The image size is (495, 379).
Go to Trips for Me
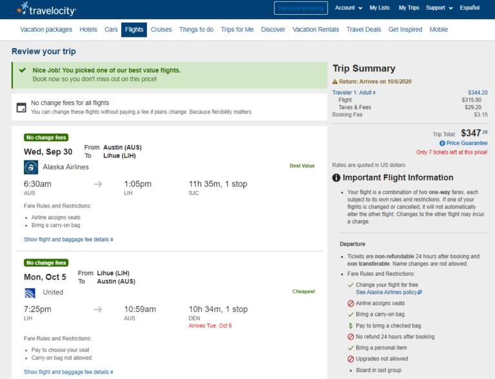tap(237, 30)
